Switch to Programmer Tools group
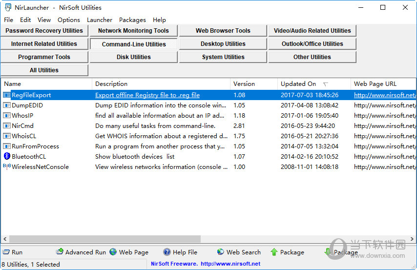This screenshot has height=270, width=417. [x=44, y=57]
